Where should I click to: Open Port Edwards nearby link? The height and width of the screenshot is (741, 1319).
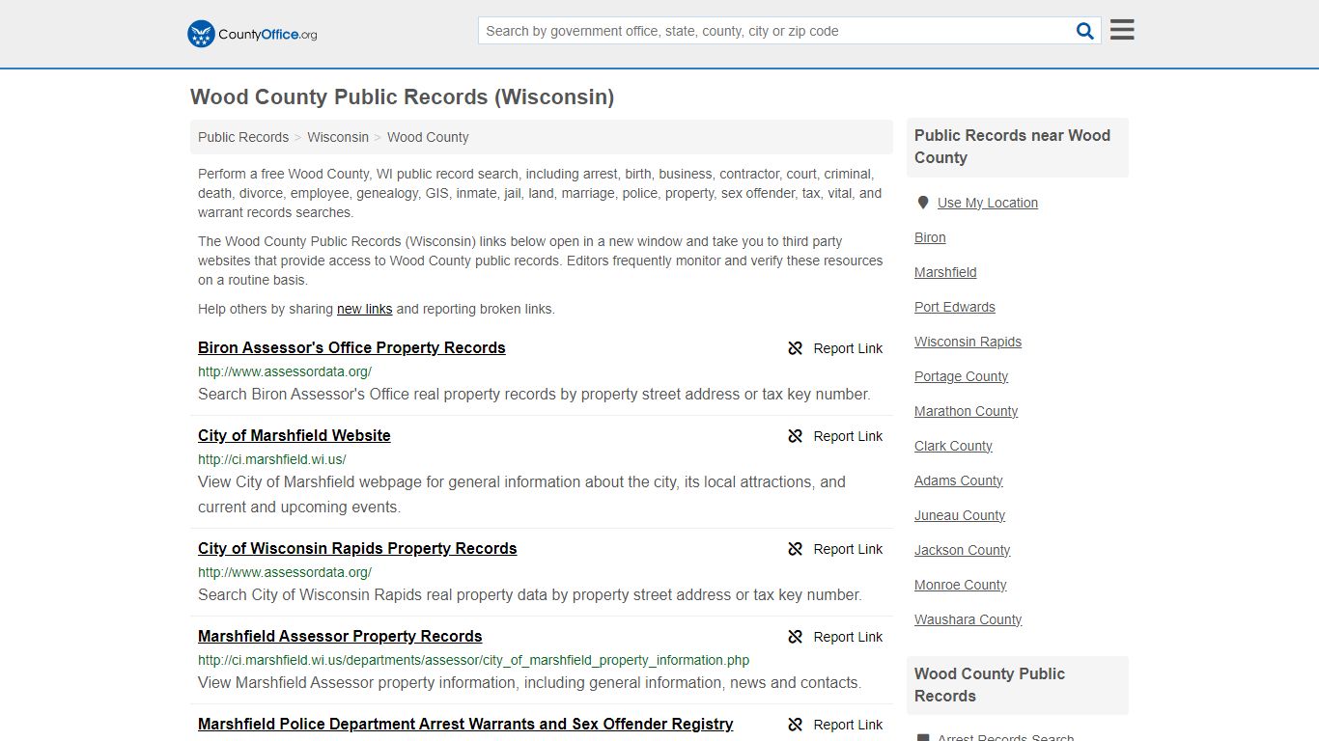pyautogui.click(x=955, y=307)
